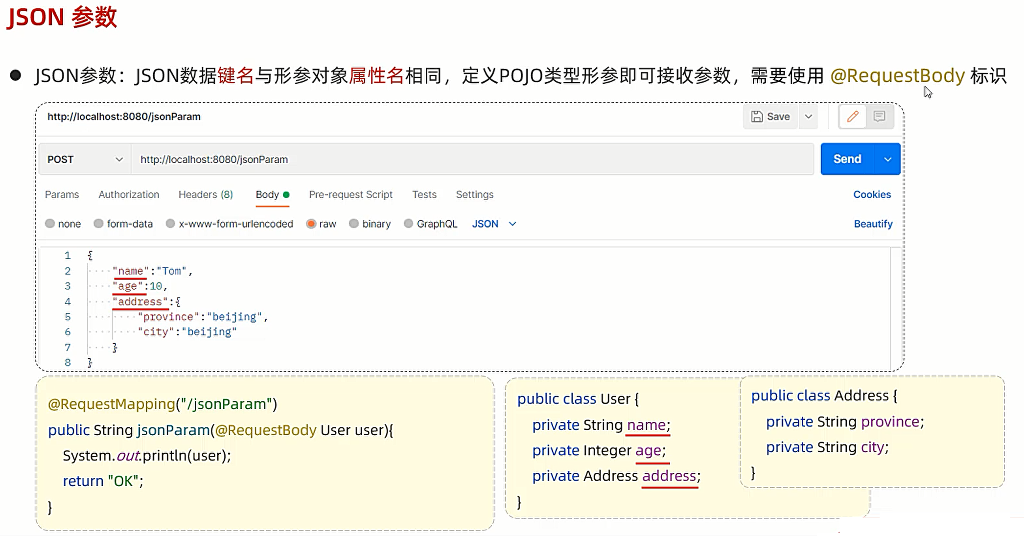
Task: Expand the POST method dropdown
Action: click(x=120, y=159)
